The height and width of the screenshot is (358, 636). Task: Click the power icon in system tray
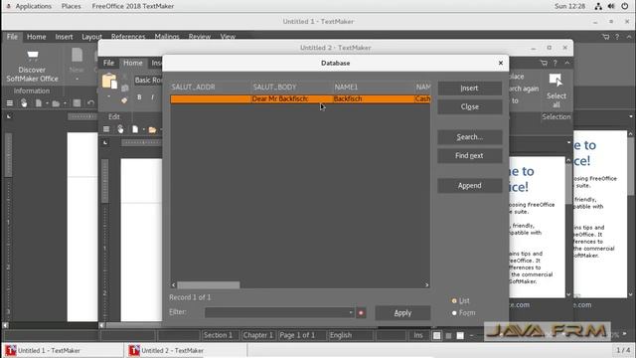pos(625,6)
